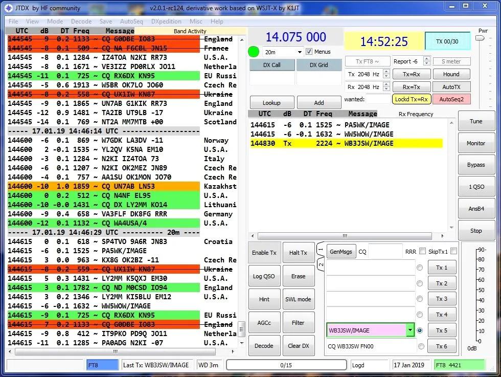501x377 pixels.
Task: Click the DX Call entry field
Action: [272, 78]
